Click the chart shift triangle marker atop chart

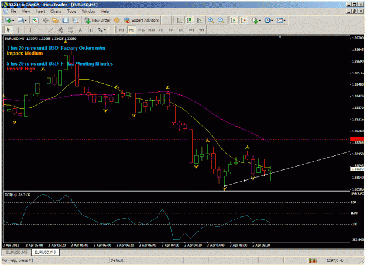[280, 37]
